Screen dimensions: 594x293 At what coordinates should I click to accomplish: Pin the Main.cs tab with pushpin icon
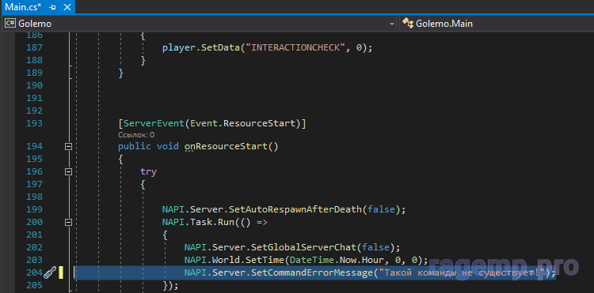[53, 7]
